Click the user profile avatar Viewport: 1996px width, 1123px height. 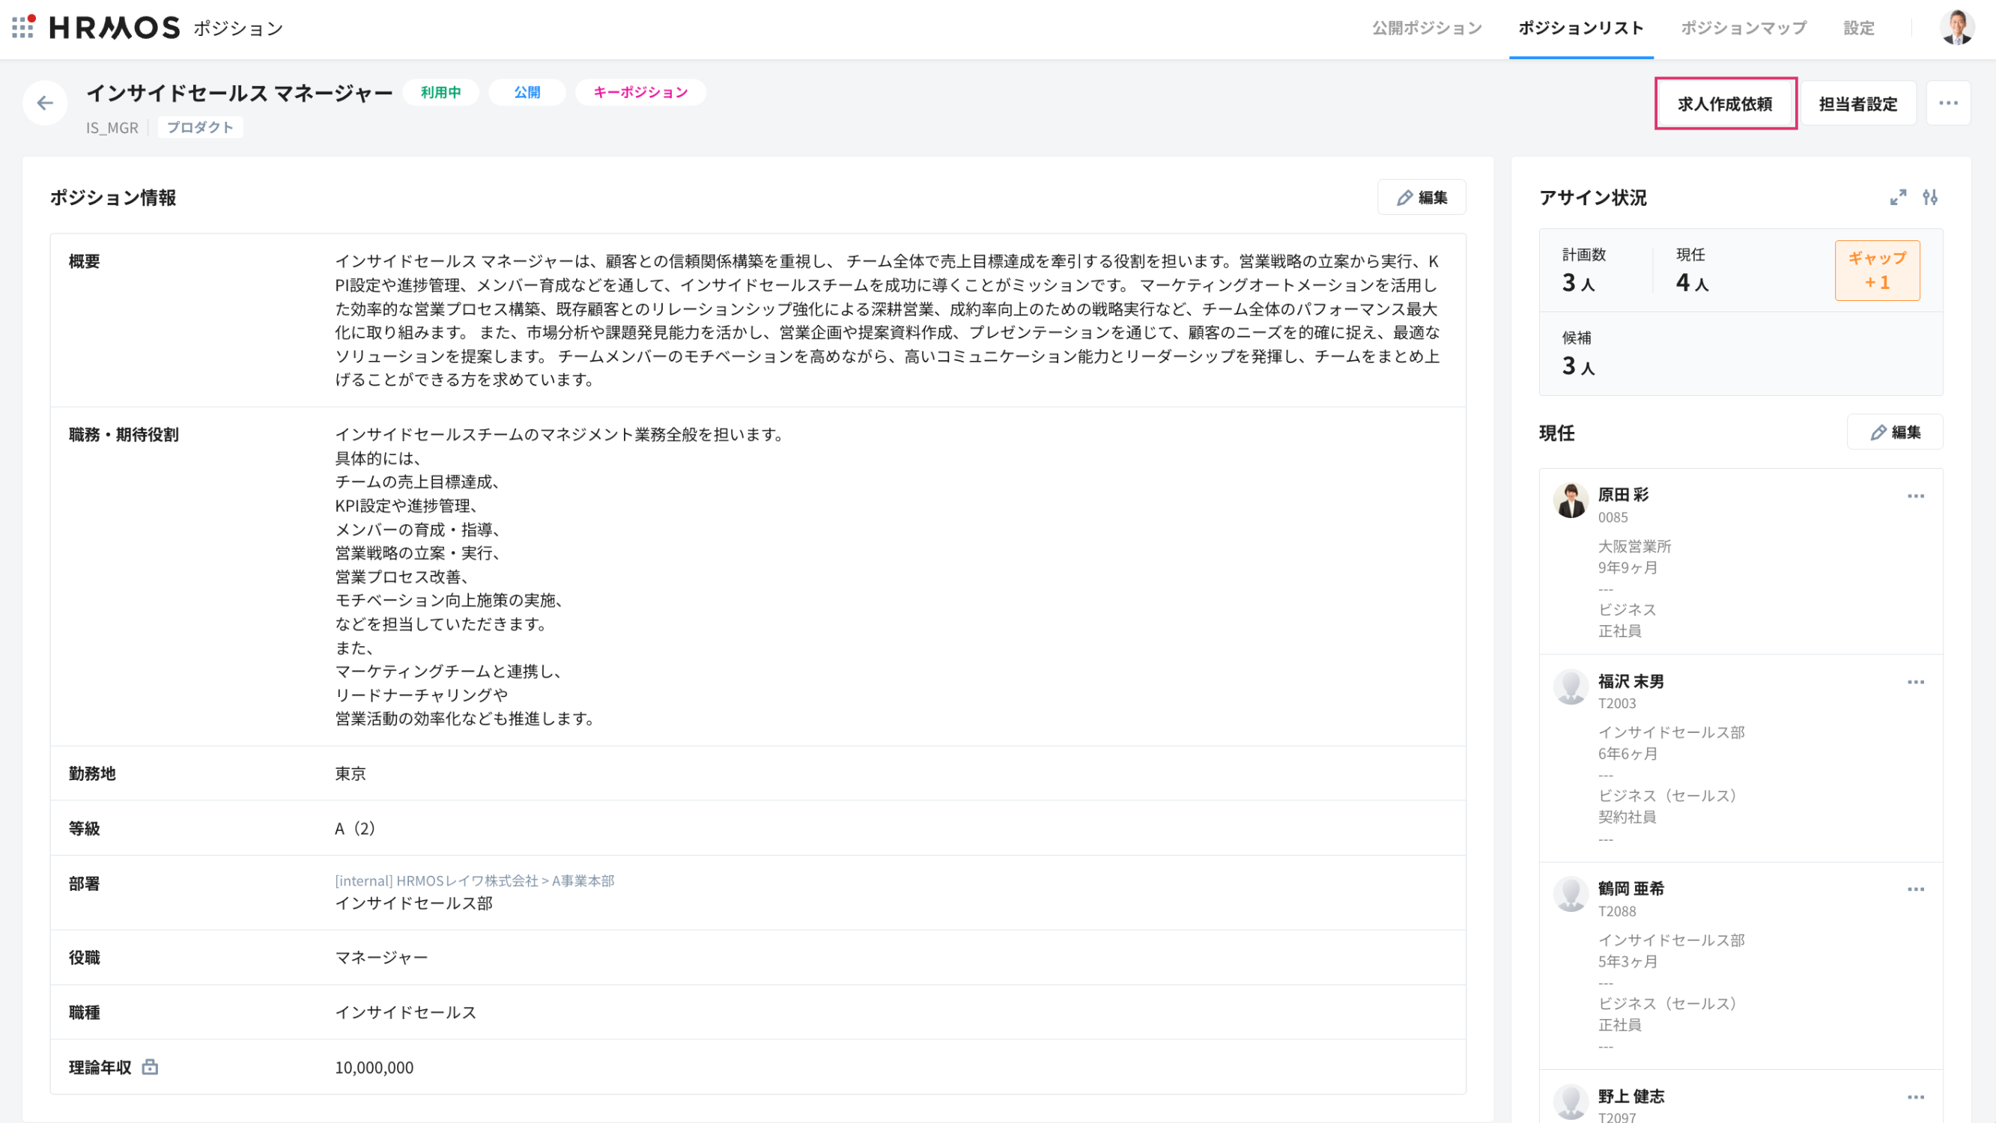1956,28
